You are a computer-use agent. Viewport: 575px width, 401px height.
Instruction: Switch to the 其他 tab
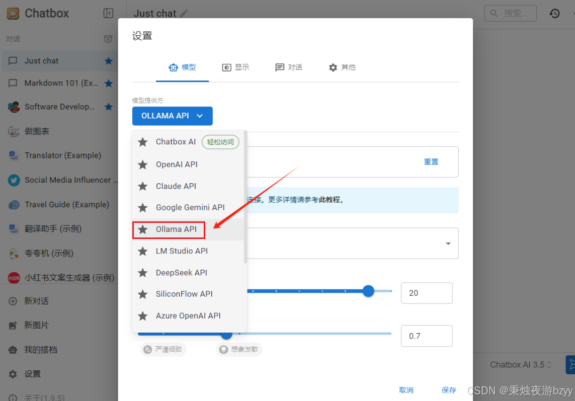click(x=342, y=67)
